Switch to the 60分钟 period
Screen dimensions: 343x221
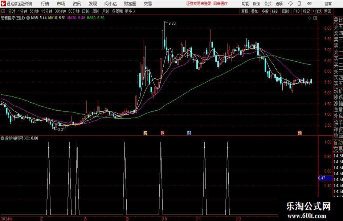[74, 11]
